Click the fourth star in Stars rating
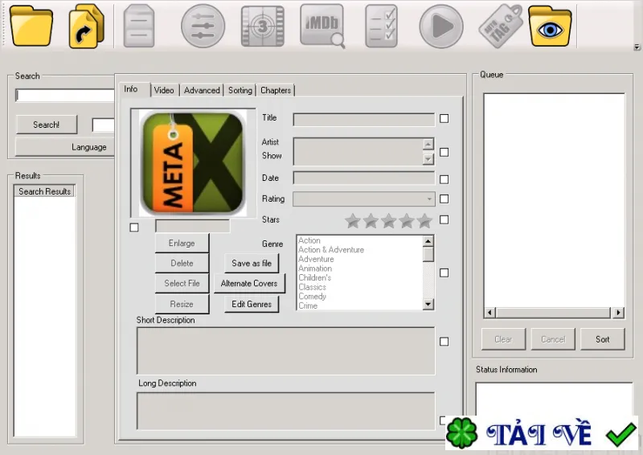Image resolution: width=643 pixels, height=455 pixels. [x=407, y=221]
